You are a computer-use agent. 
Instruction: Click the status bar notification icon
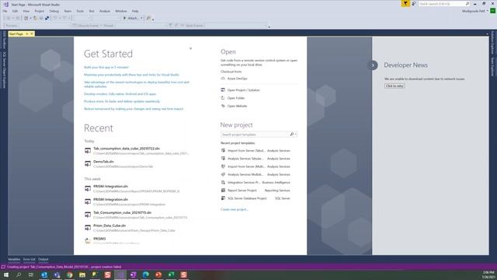3,267
